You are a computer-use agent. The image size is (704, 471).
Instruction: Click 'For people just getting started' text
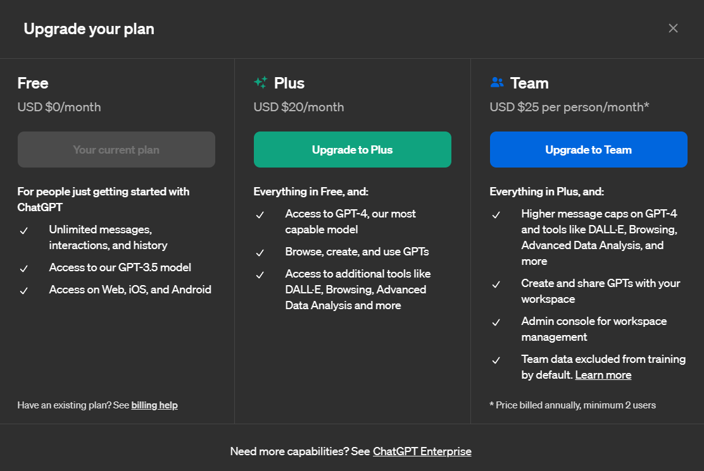[103, 199]
